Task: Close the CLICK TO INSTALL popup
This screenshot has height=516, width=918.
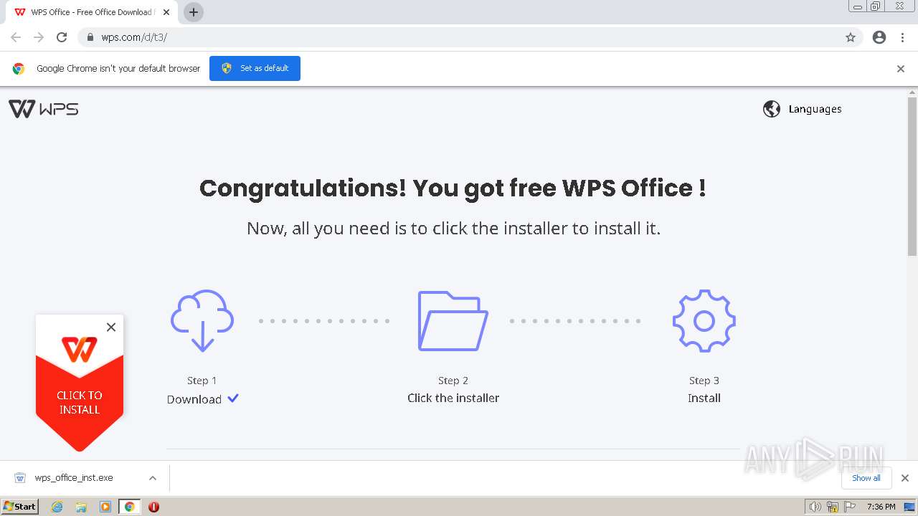Action: click(x=111, y=328)
